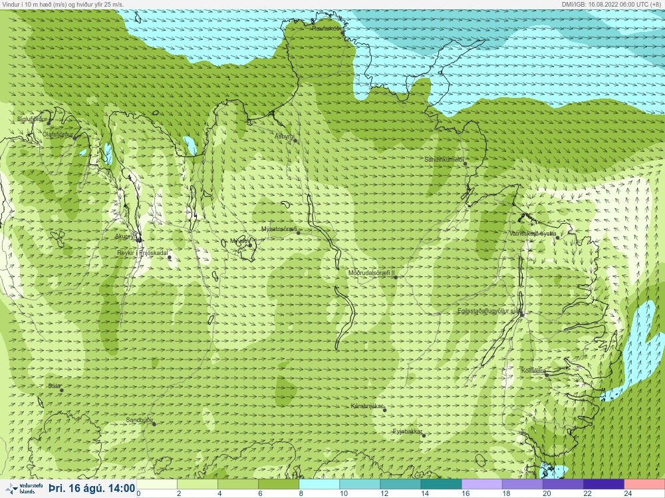This screenshot has height=498, width=665.
Task: Click the 8–10 m/s light cyan legend swatch
Action: tap(319, 484)
